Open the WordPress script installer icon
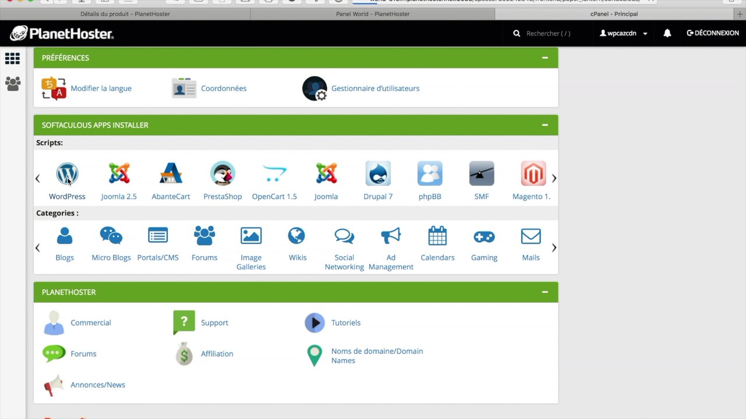746x419 pixels. (67, 173)
